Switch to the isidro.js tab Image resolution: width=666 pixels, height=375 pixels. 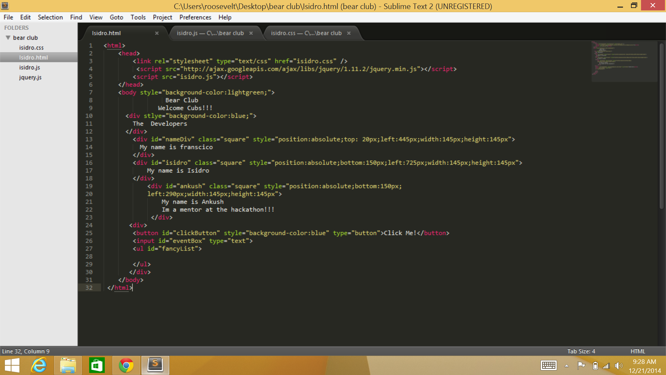point(210,33)
